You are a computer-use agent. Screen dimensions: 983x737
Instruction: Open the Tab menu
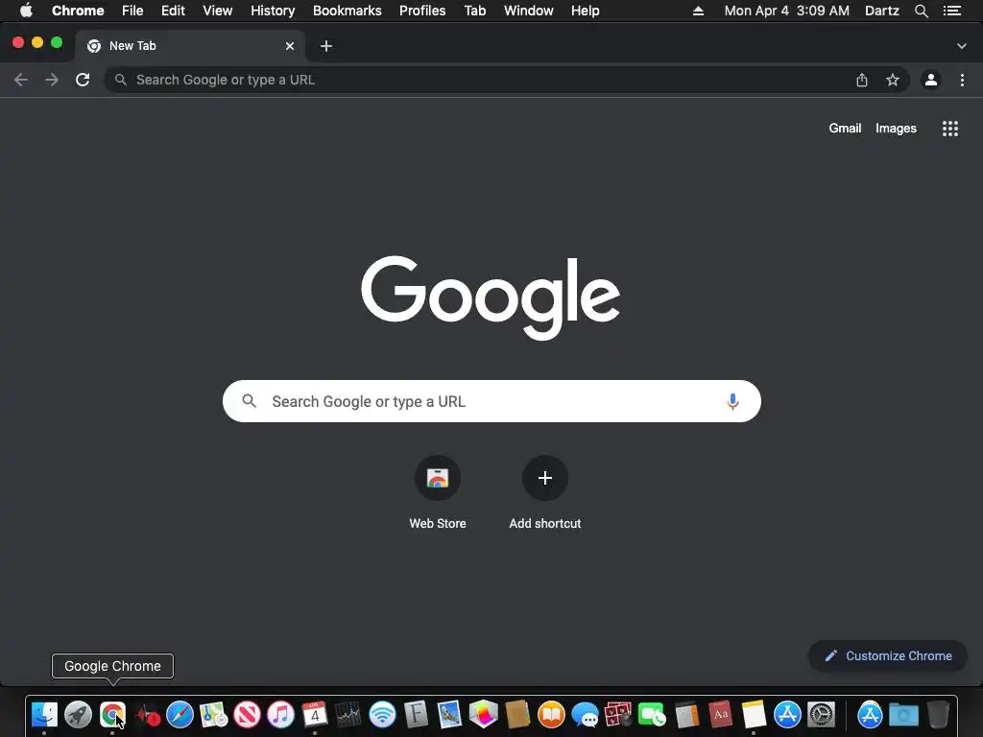point(475,11)
